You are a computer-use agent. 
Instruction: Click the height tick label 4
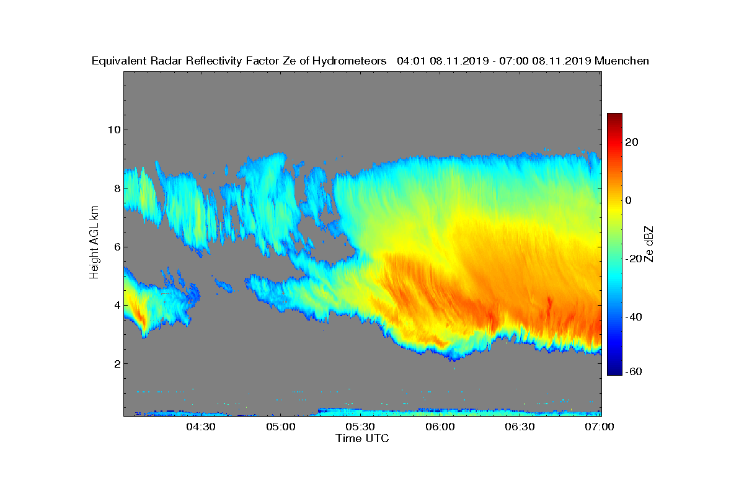pos(117,305)
